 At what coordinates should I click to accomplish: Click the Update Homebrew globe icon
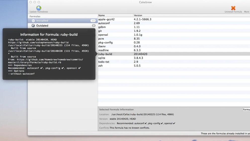[x=39, y=8]
